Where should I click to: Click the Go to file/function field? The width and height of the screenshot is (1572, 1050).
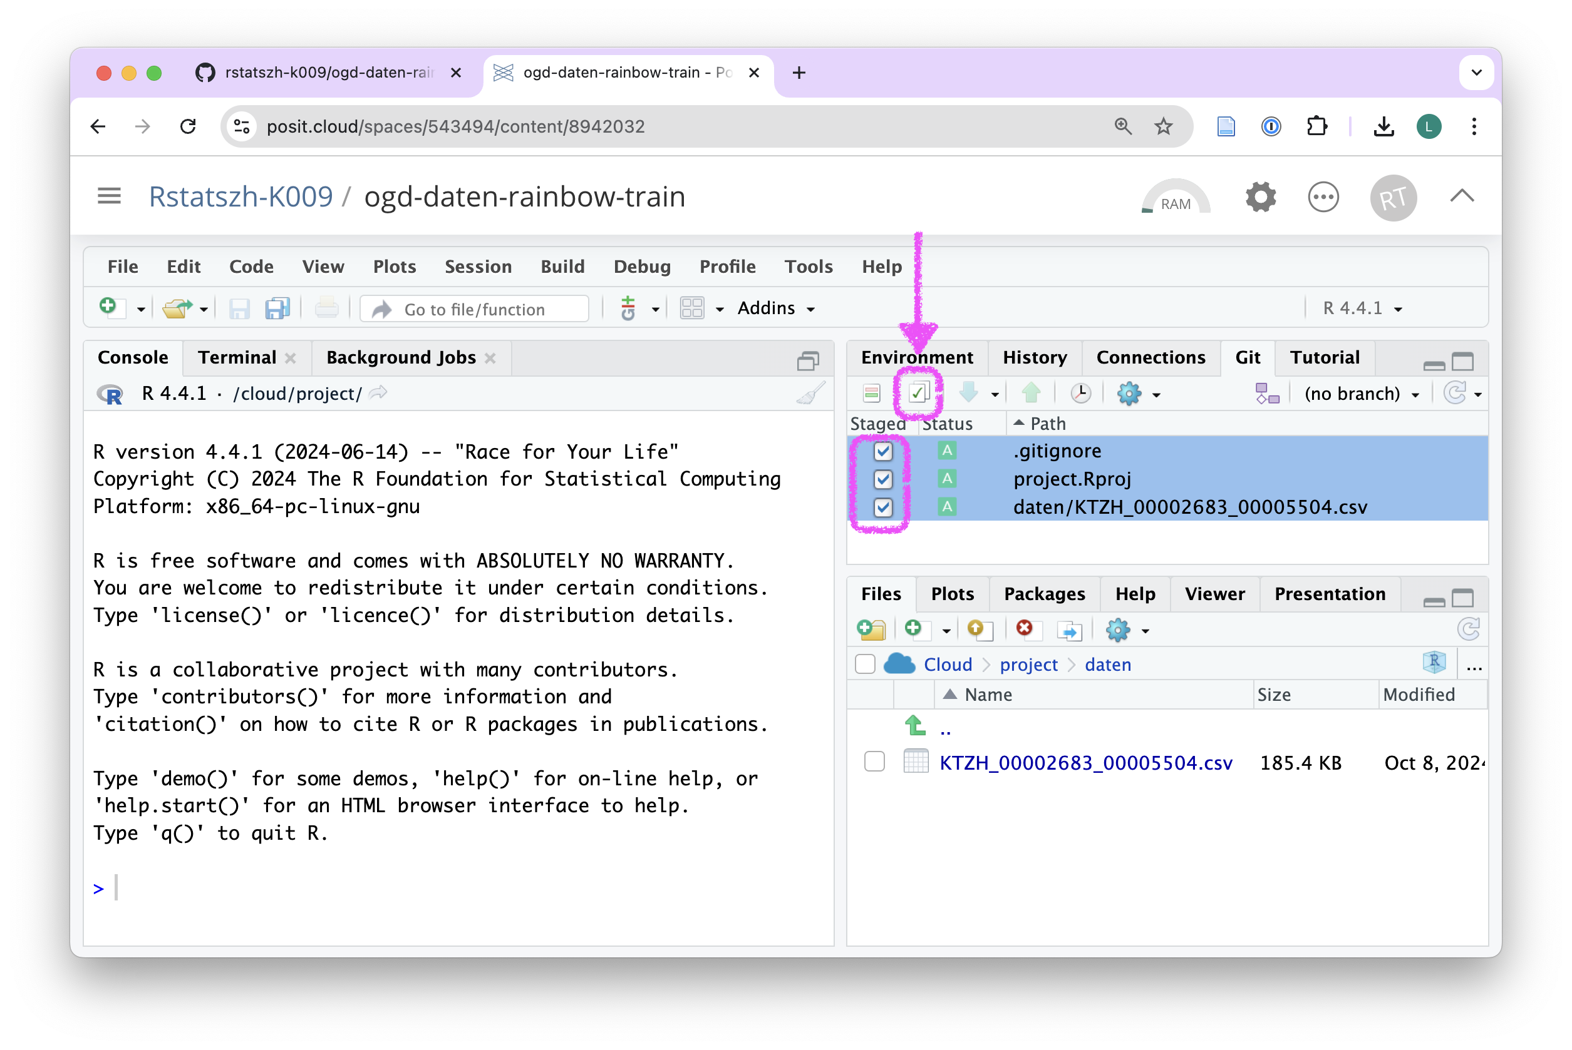point(474,308)
